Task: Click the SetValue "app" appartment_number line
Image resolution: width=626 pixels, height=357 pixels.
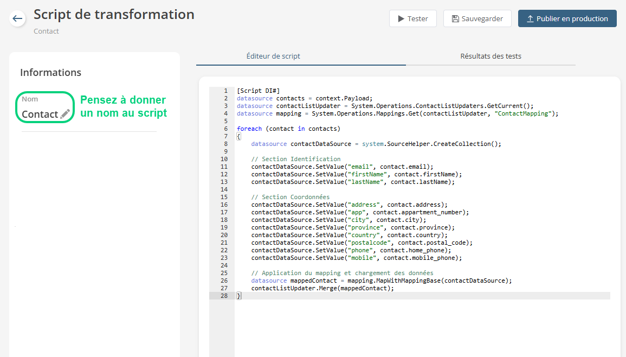Action: [360, 212]
